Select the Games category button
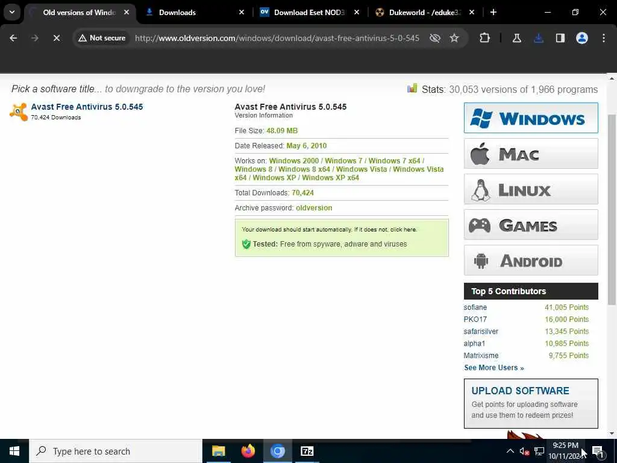Image resolution: width=617 pixels, height=463 pixels. (531, 225)
